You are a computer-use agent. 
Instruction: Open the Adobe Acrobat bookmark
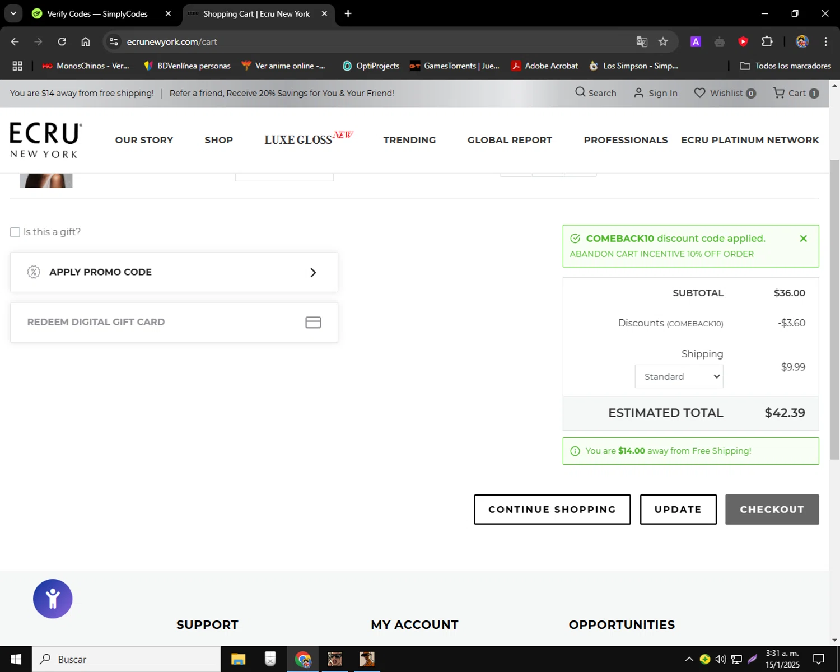544,66
